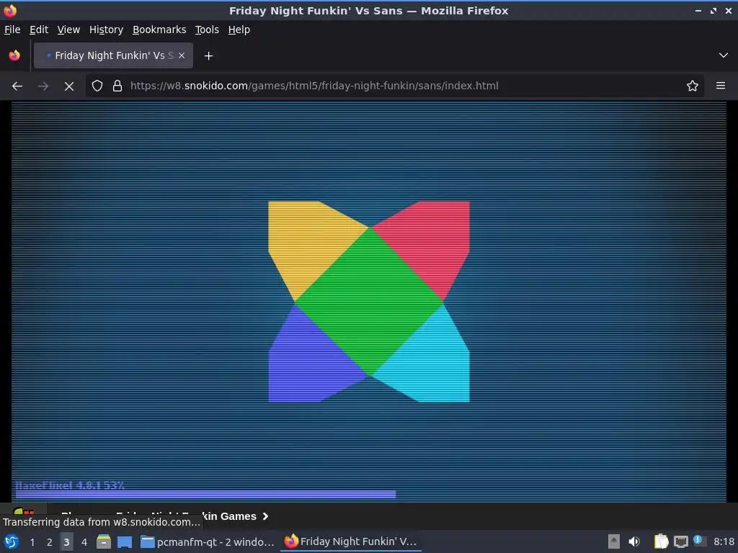Open the Bookmarks menu

(x=159, y=30)
